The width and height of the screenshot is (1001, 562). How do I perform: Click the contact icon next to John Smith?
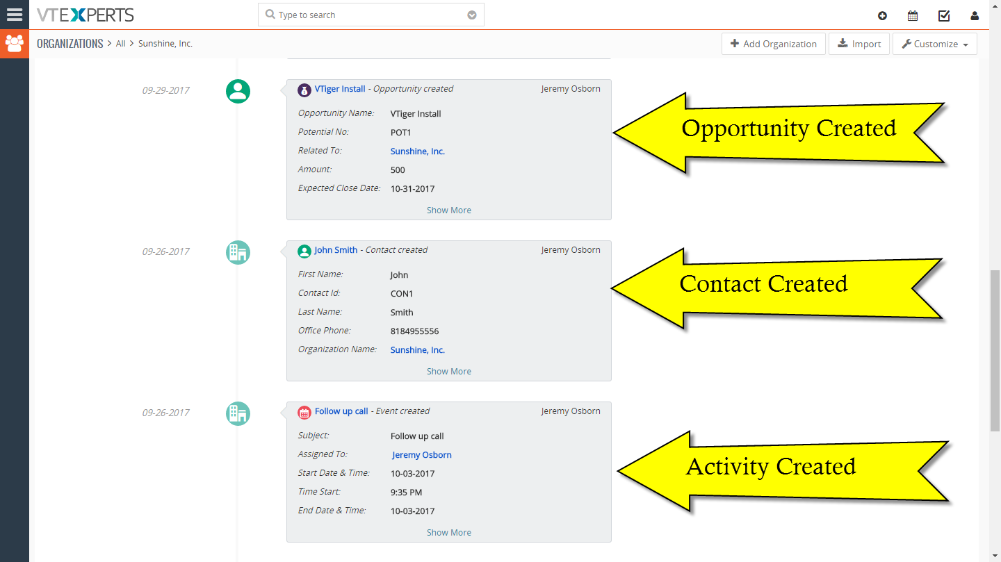click(304, 251)
